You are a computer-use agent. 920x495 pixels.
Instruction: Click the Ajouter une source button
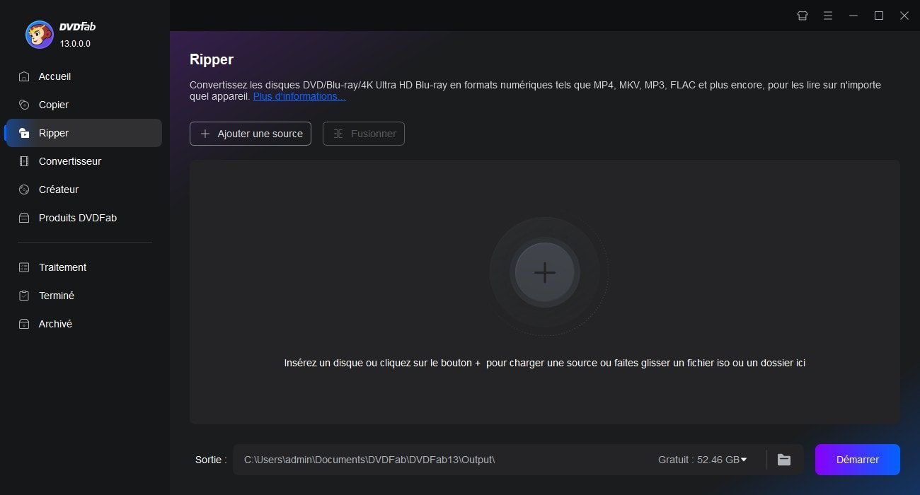(x=251, y=134)
